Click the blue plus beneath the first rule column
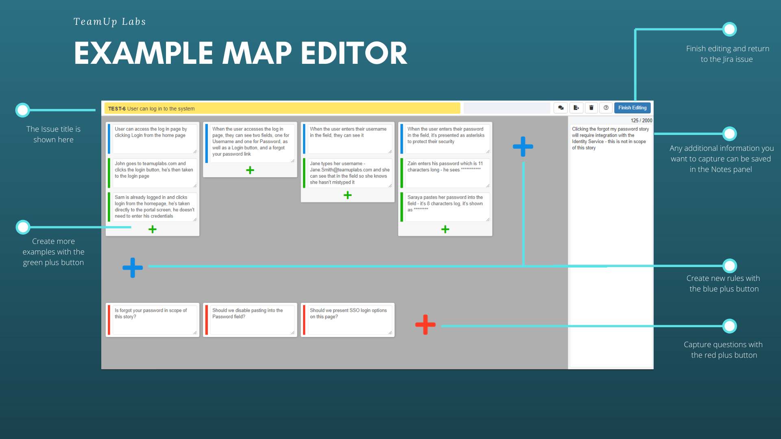The width and height of the screenshot is (781, 439). pos(133,267)
